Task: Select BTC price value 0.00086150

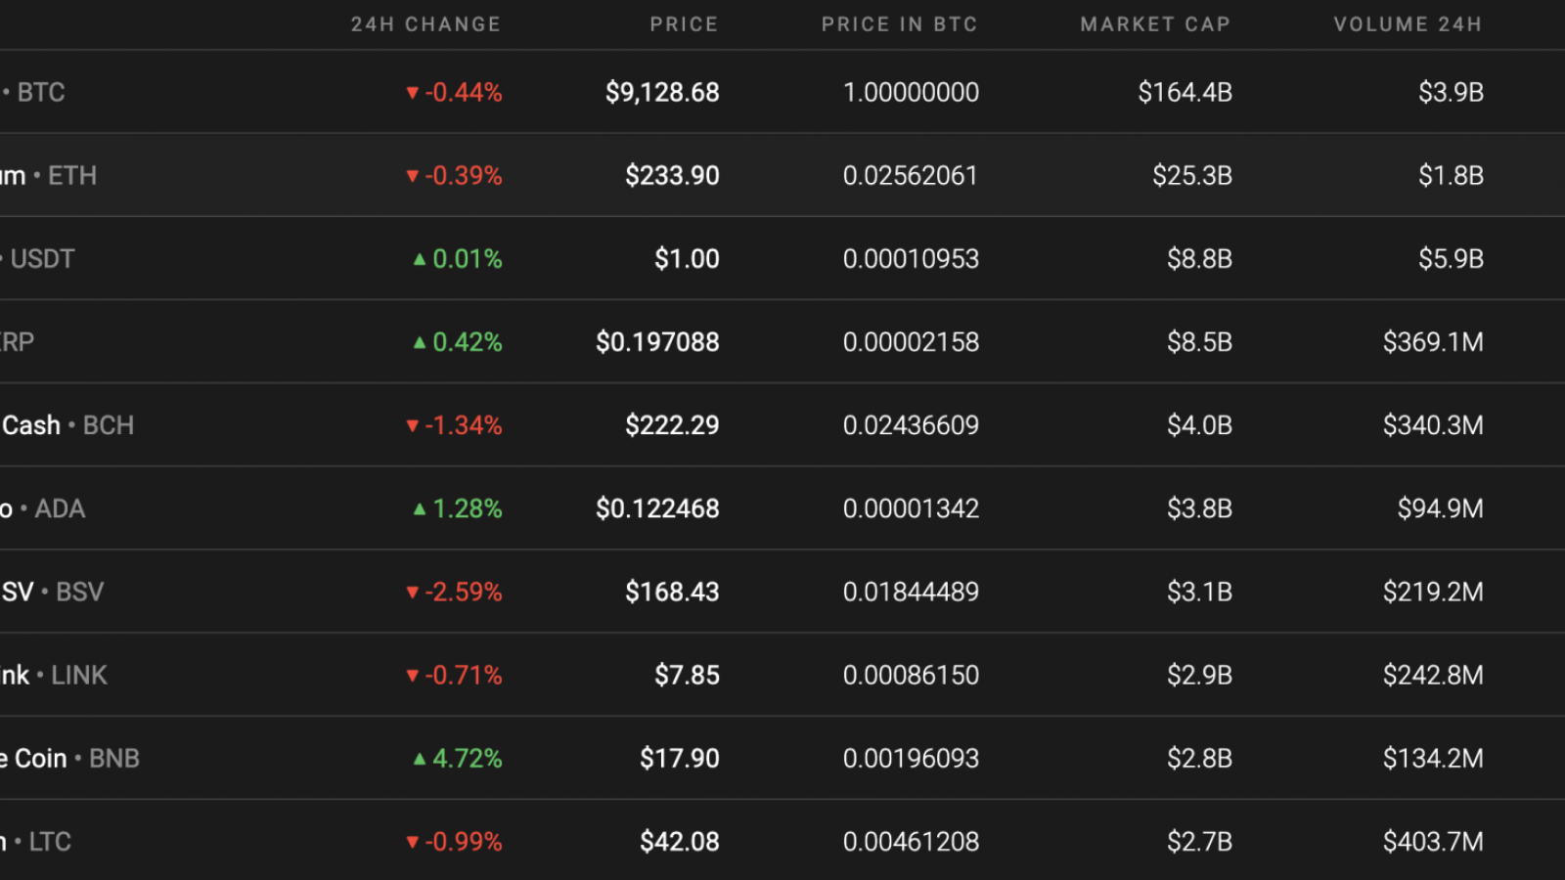Action: click(x=911, y=674)
